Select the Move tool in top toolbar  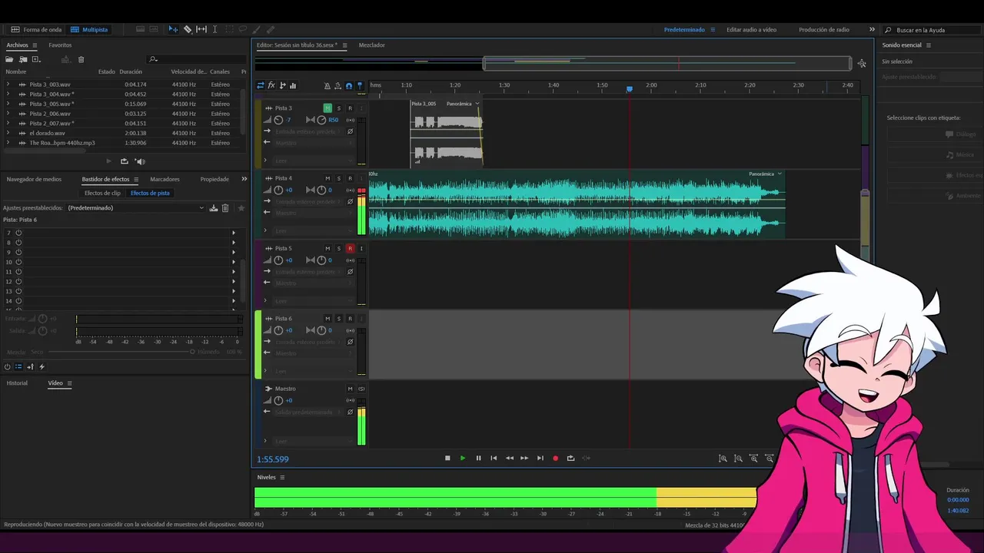173,29
